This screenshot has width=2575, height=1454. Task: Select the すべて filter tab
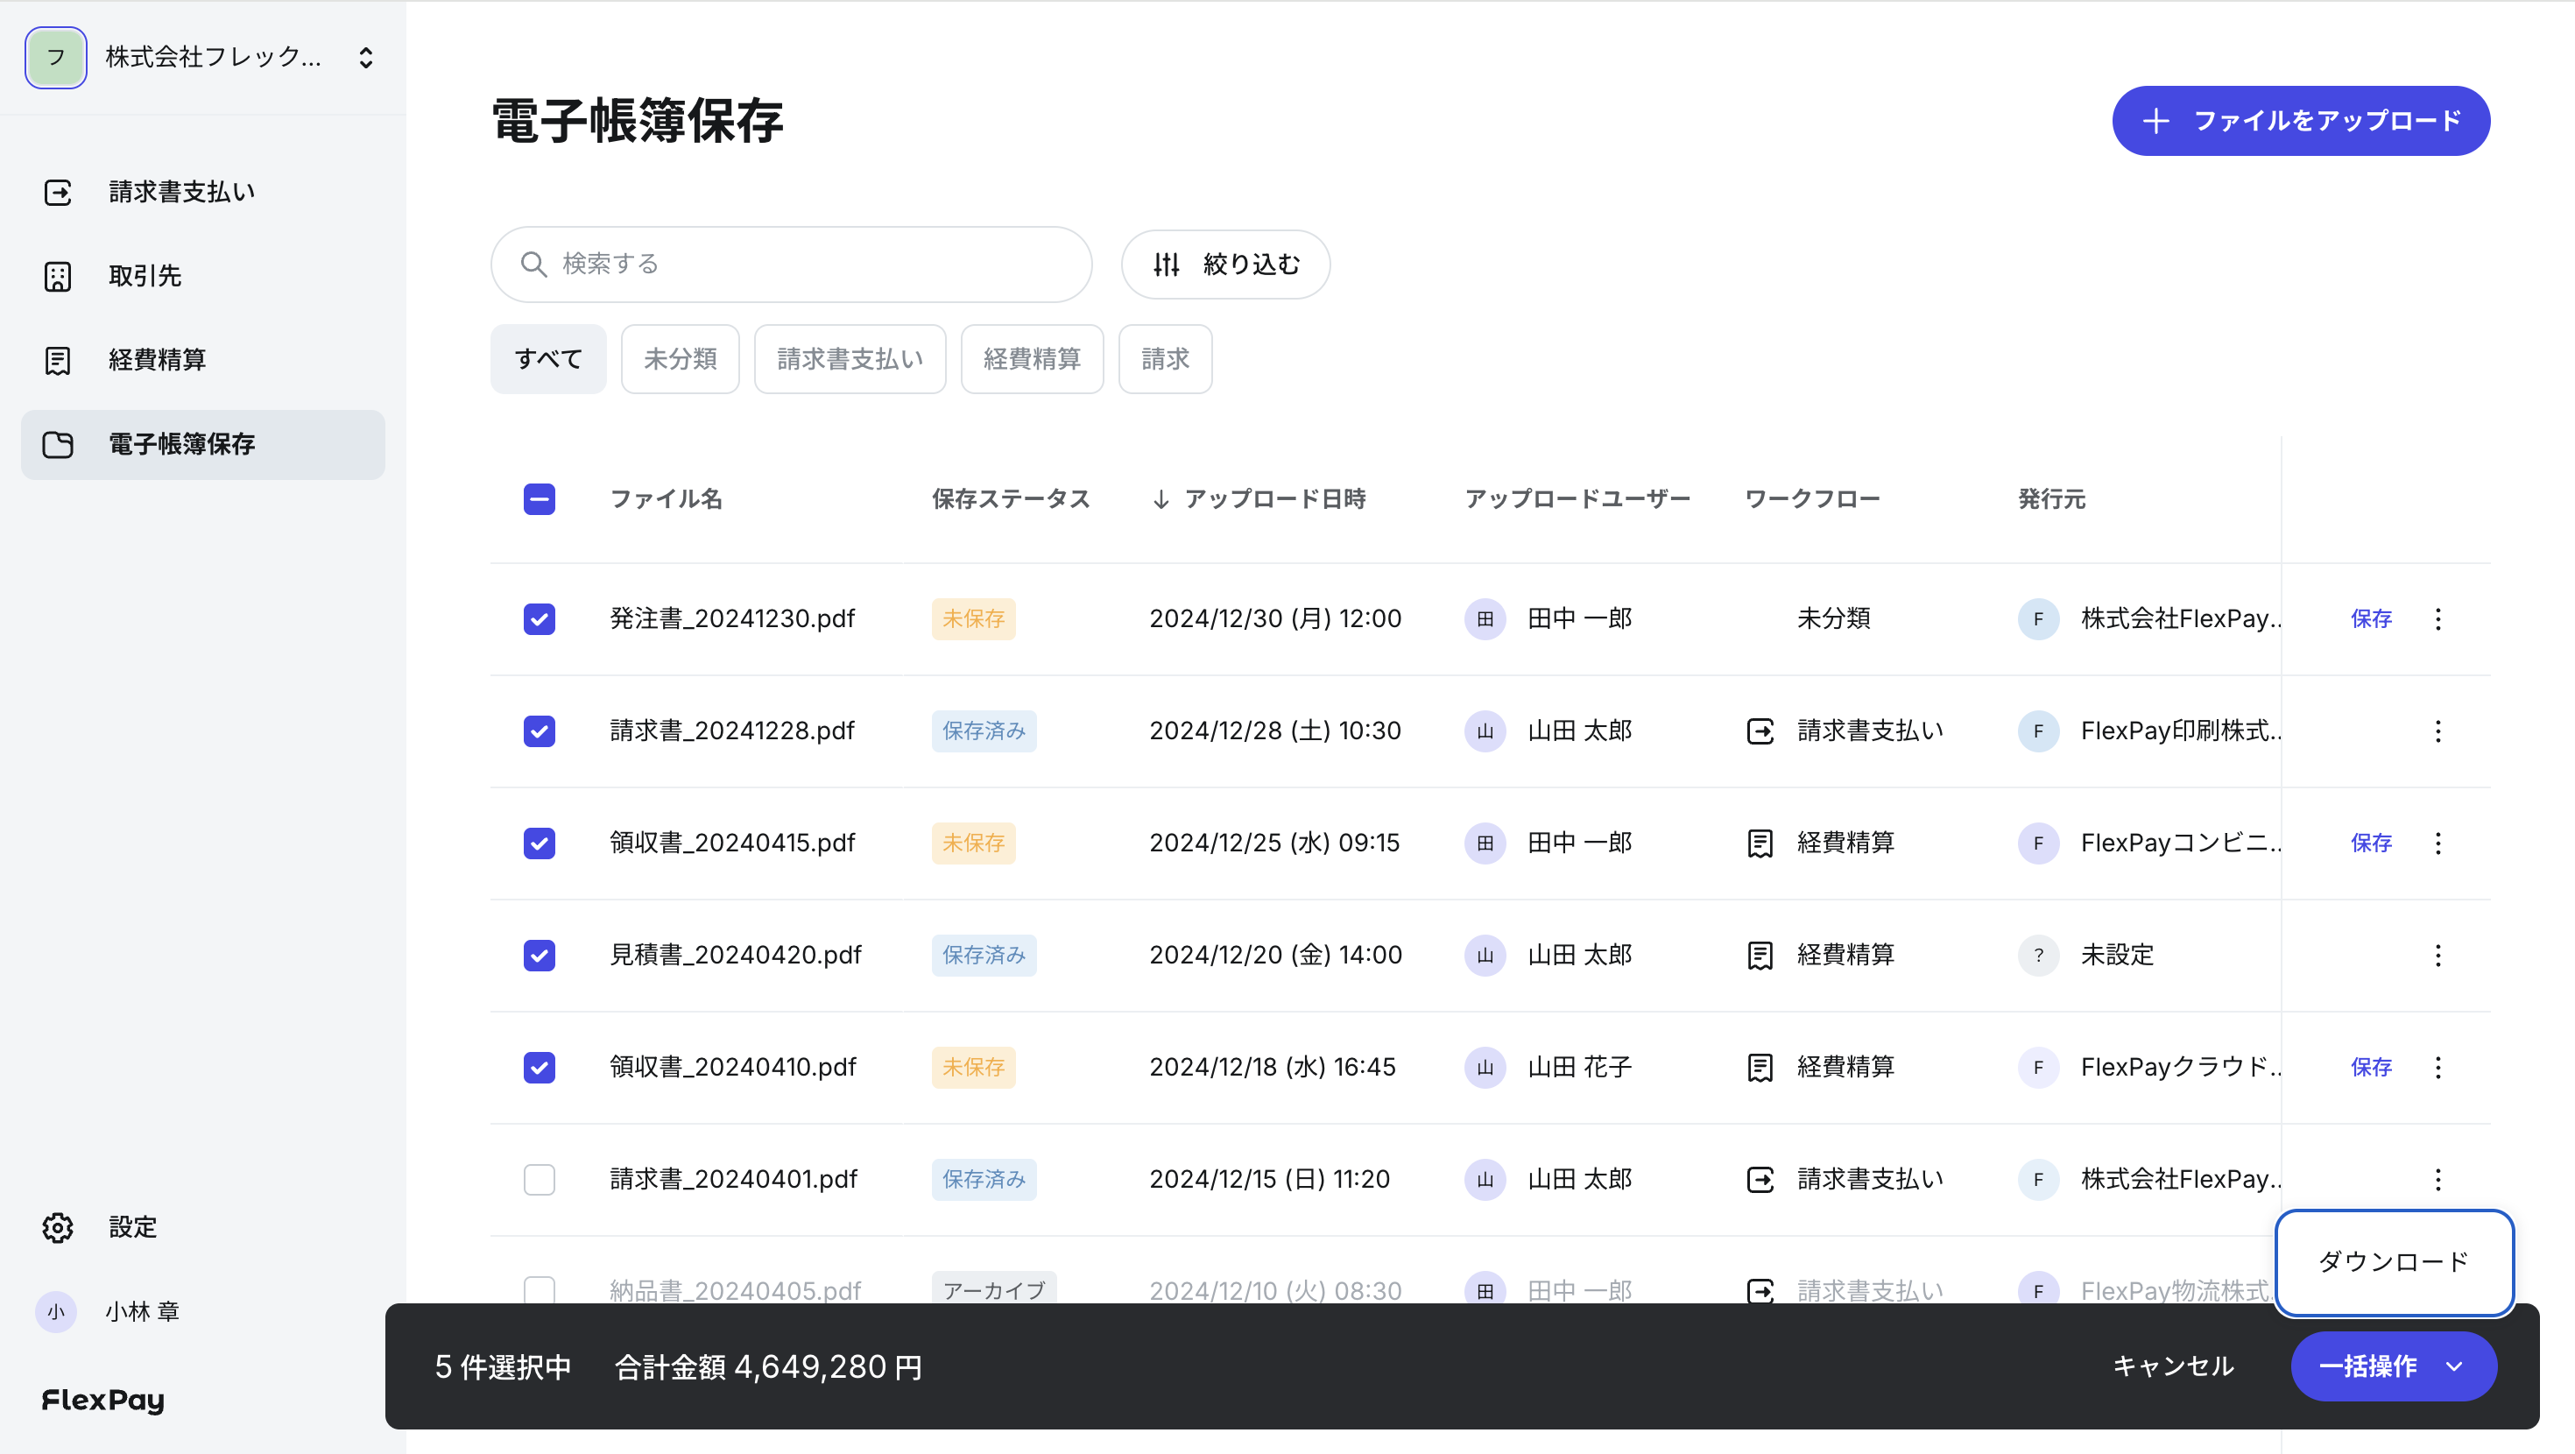coord(549,359)
